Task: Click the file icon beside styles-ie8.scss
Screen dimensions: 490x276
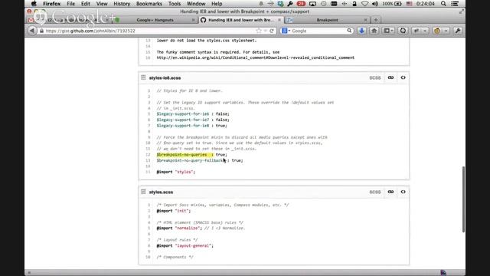Action: [143, 77]
